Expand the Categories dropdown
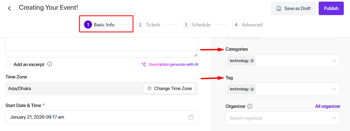The height and width of the screenshot is (131, 350). tap(334, 61)
